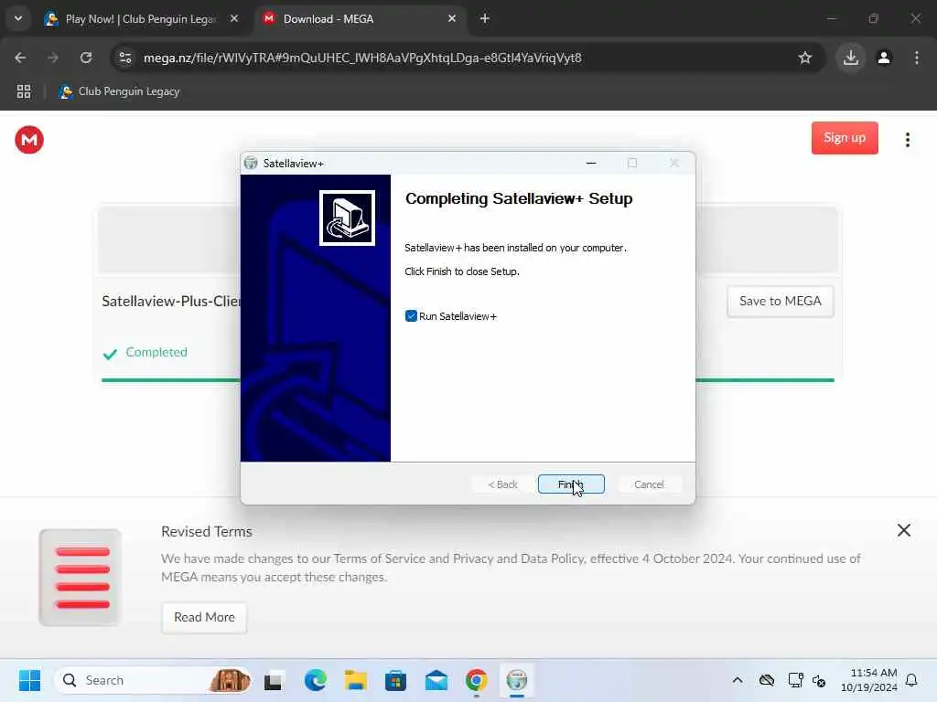Click Finish in the Satellaview+ setup dialog
937x702 pixels.
571,484
